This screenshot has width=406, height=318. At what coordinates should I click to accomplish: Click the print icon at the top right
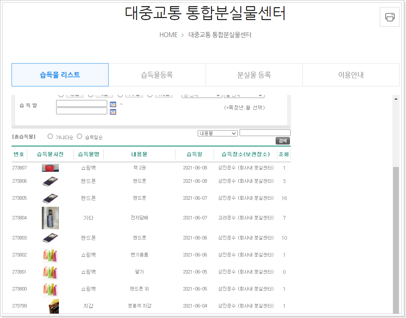[389, 17]
